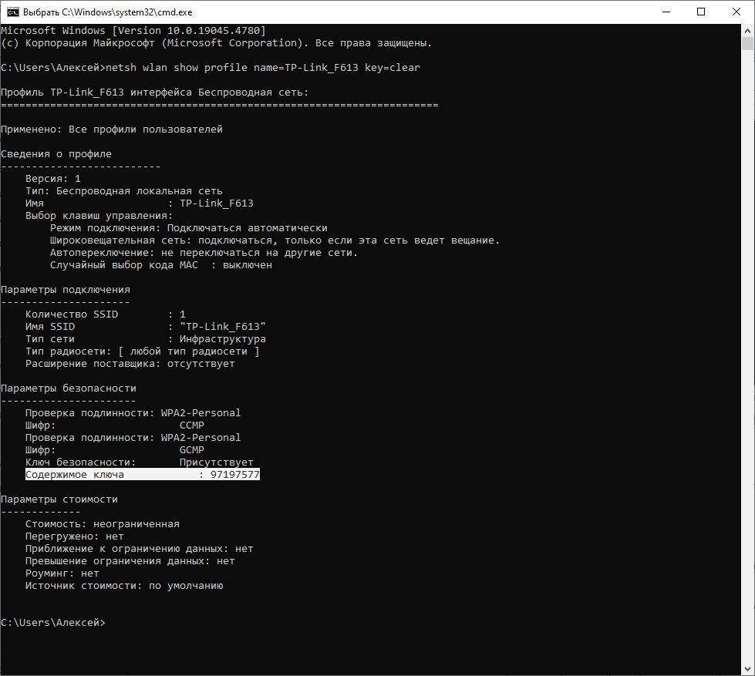The image size is (755, 676).
Task: Close the cmd.exe window
Action: (x=736, y=12)
